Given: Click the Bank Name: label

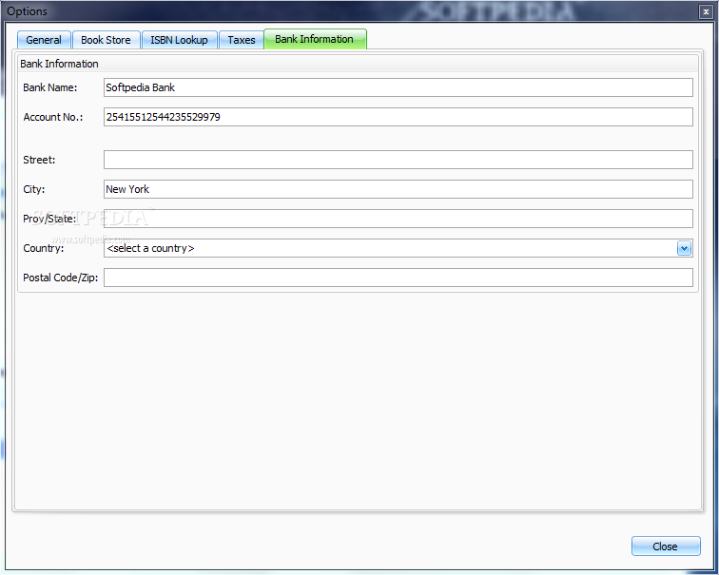Looking at the screenshot, I should click(x=50, y=87).
